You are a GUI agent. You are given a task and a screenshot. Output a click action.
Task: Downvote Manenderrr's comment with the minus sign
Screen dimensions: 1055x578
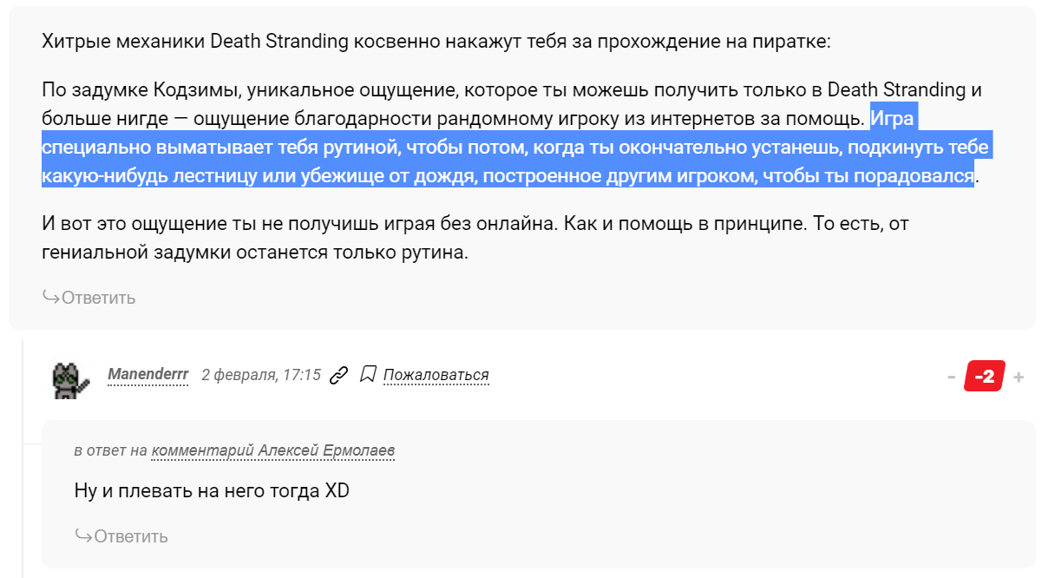pyautogui.click(x=952, y=377)
